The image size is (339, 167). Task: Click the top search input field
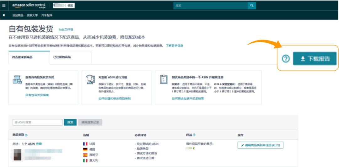tap(211, 6)
